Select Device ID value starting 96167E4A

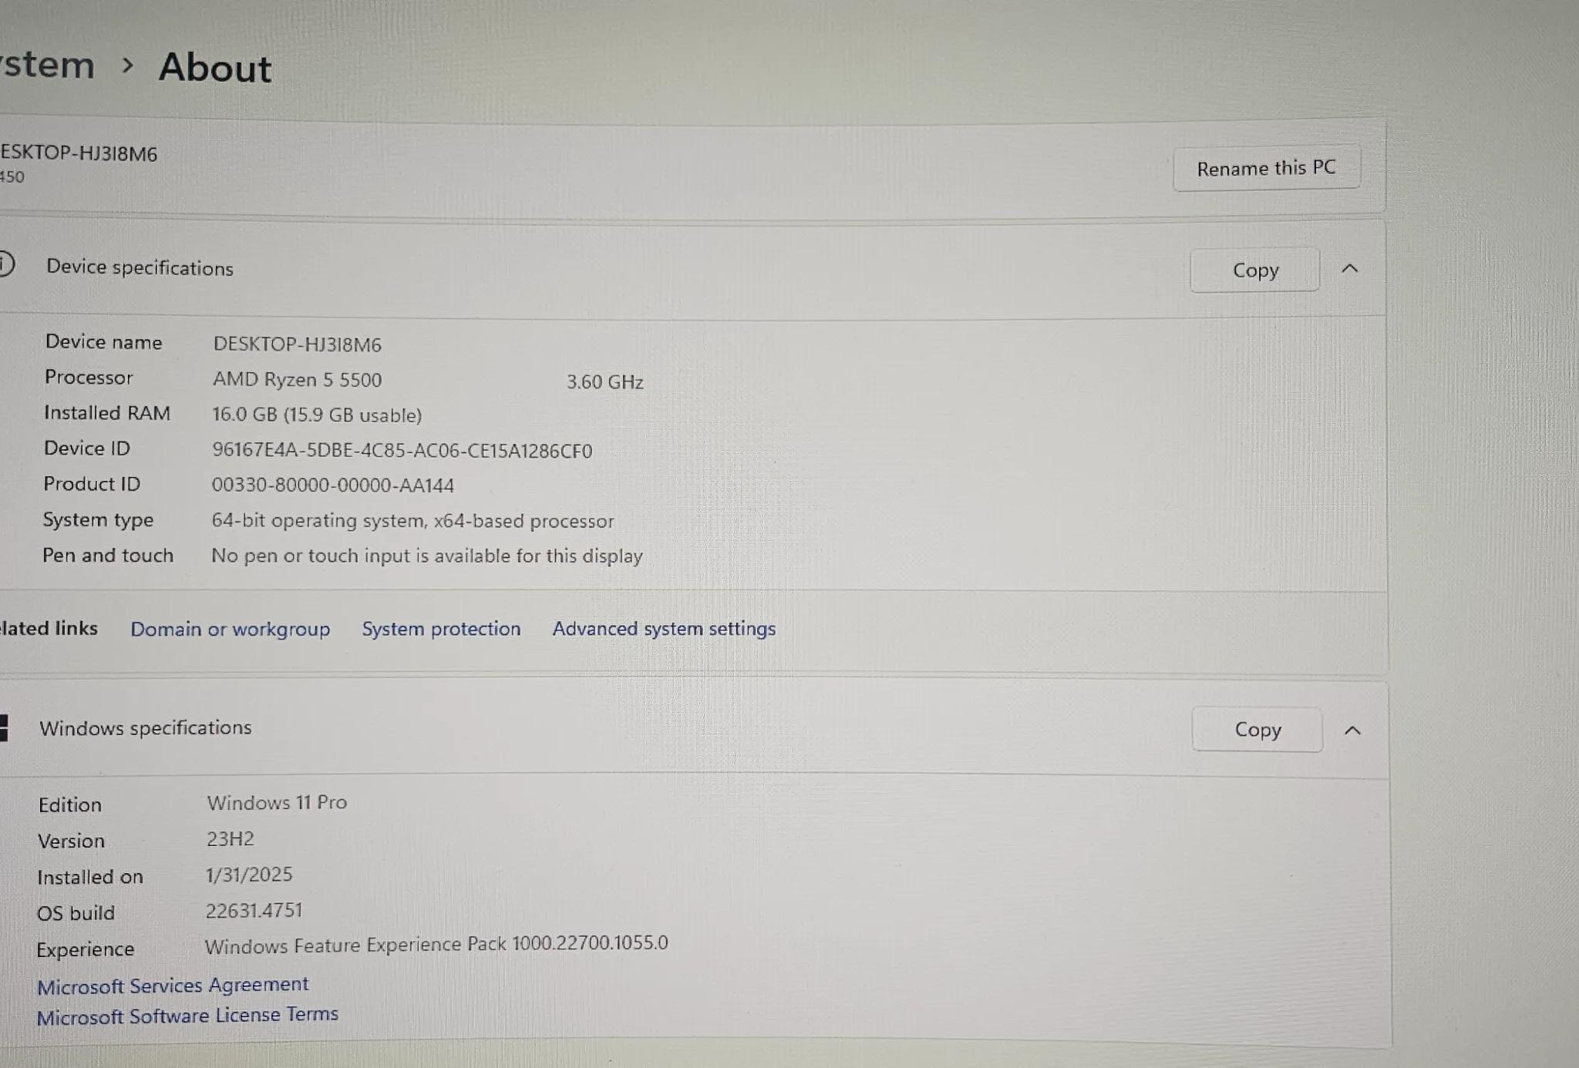(402, 450)
